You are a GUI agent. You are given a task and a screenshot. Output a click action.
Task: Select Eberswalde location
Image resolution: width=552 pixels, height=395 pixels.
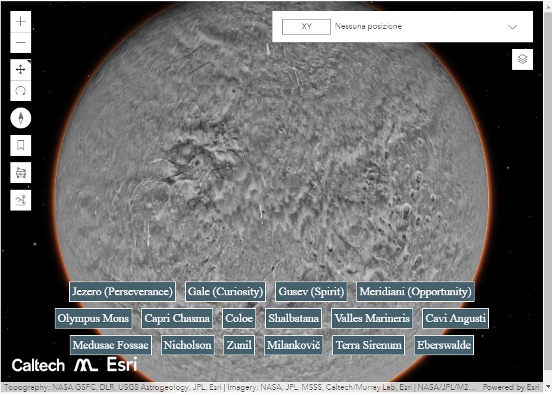pos(444,345)
